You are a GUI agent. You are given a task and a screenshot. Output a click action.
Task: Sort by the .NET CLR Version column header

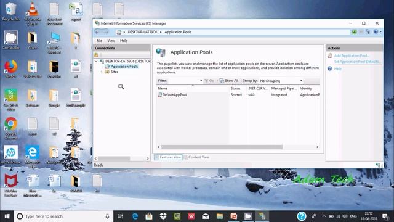click(258, 88)
